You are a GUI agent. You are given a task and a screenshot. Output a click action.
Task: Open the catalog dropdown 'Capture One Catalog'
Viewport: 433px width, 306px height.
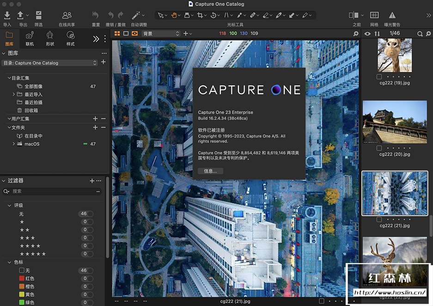50,63
